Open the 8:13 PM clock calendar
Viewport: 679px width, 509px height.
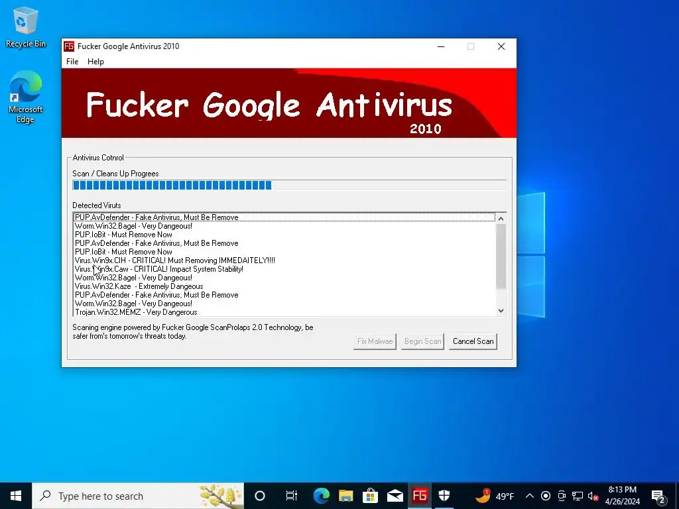tap(622, 496)
